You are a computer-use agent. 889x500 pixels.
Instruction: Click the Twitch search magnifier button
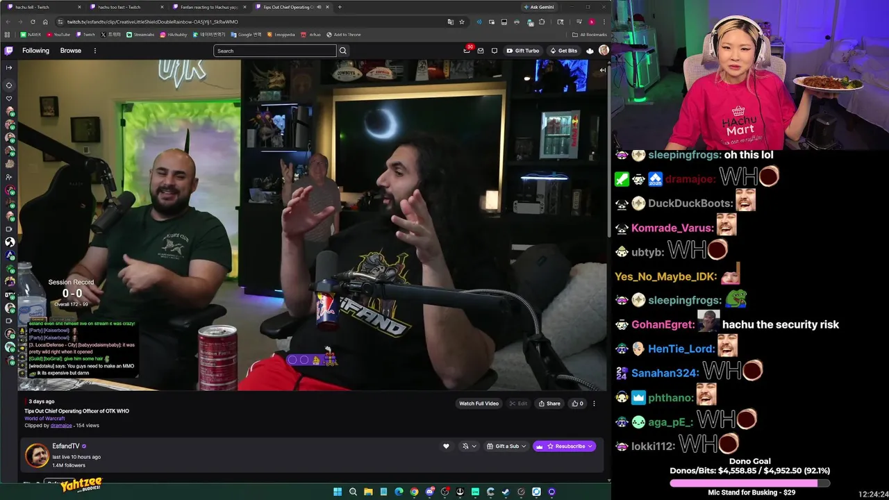342,51
